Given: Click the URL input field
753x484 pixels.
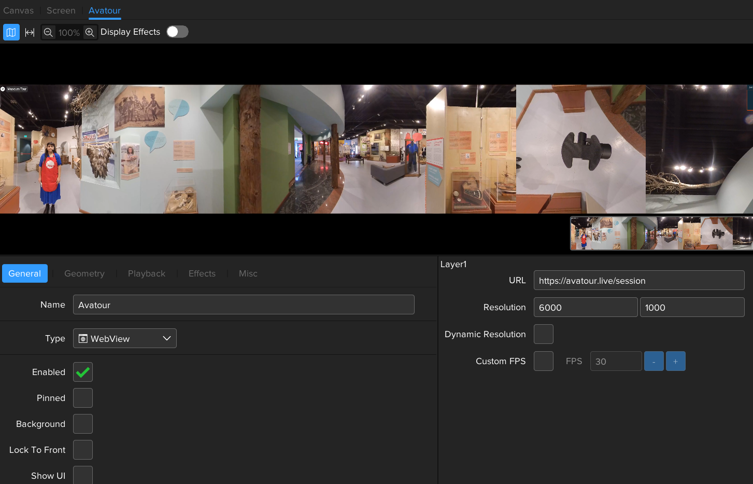Looking at the screenshot, I should click(x=638, y=281).
